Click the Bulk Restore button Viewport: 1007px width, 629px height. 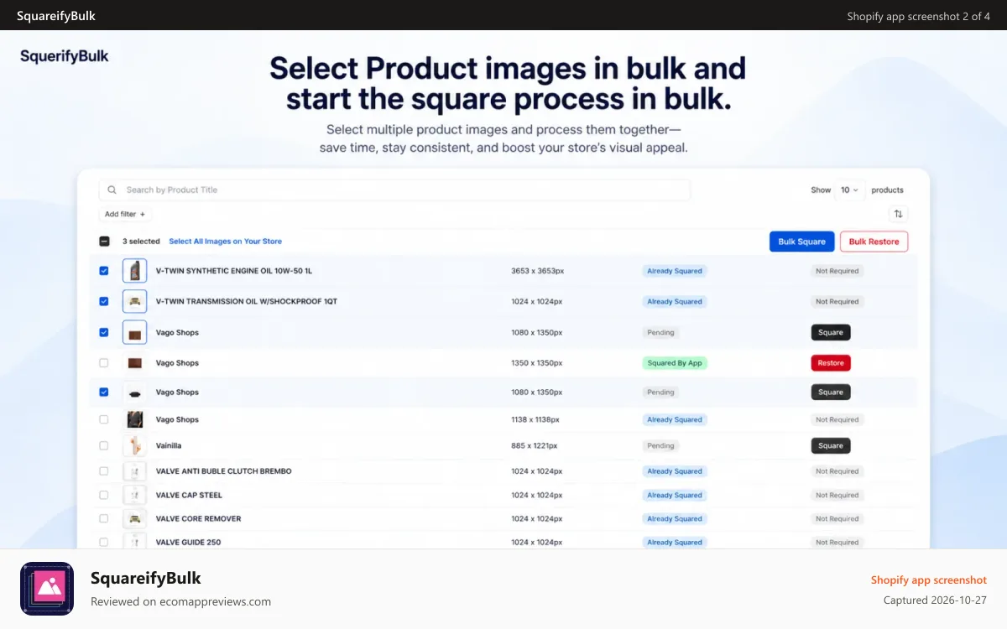874,242
